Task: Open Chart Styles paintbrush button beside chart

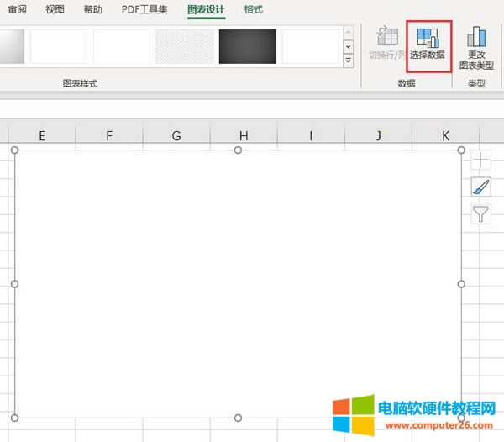Action: (480, 187)
